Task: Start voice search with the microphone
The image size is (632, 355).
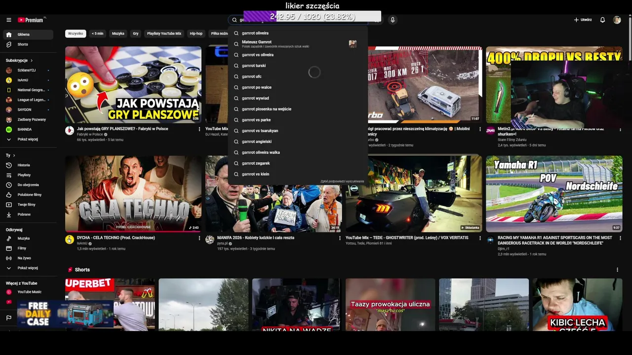Action: coord(393,20)
